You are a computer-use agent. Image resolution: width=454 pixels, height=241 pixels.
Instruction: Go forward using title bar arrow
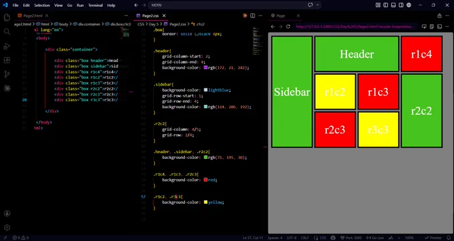(144, 5)
